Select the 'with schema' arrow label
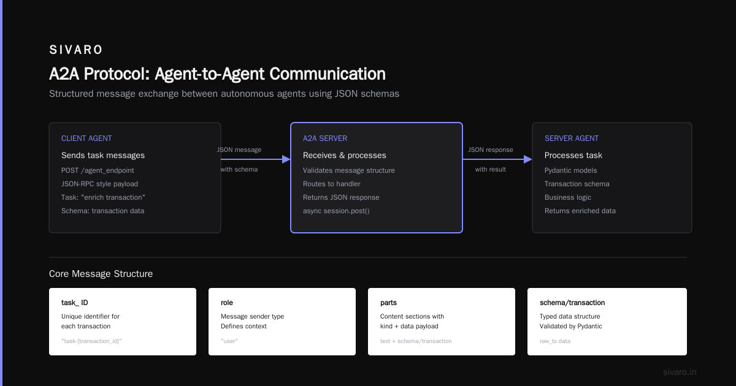Screen dimensions: 736x386 (x=239, y=169)
